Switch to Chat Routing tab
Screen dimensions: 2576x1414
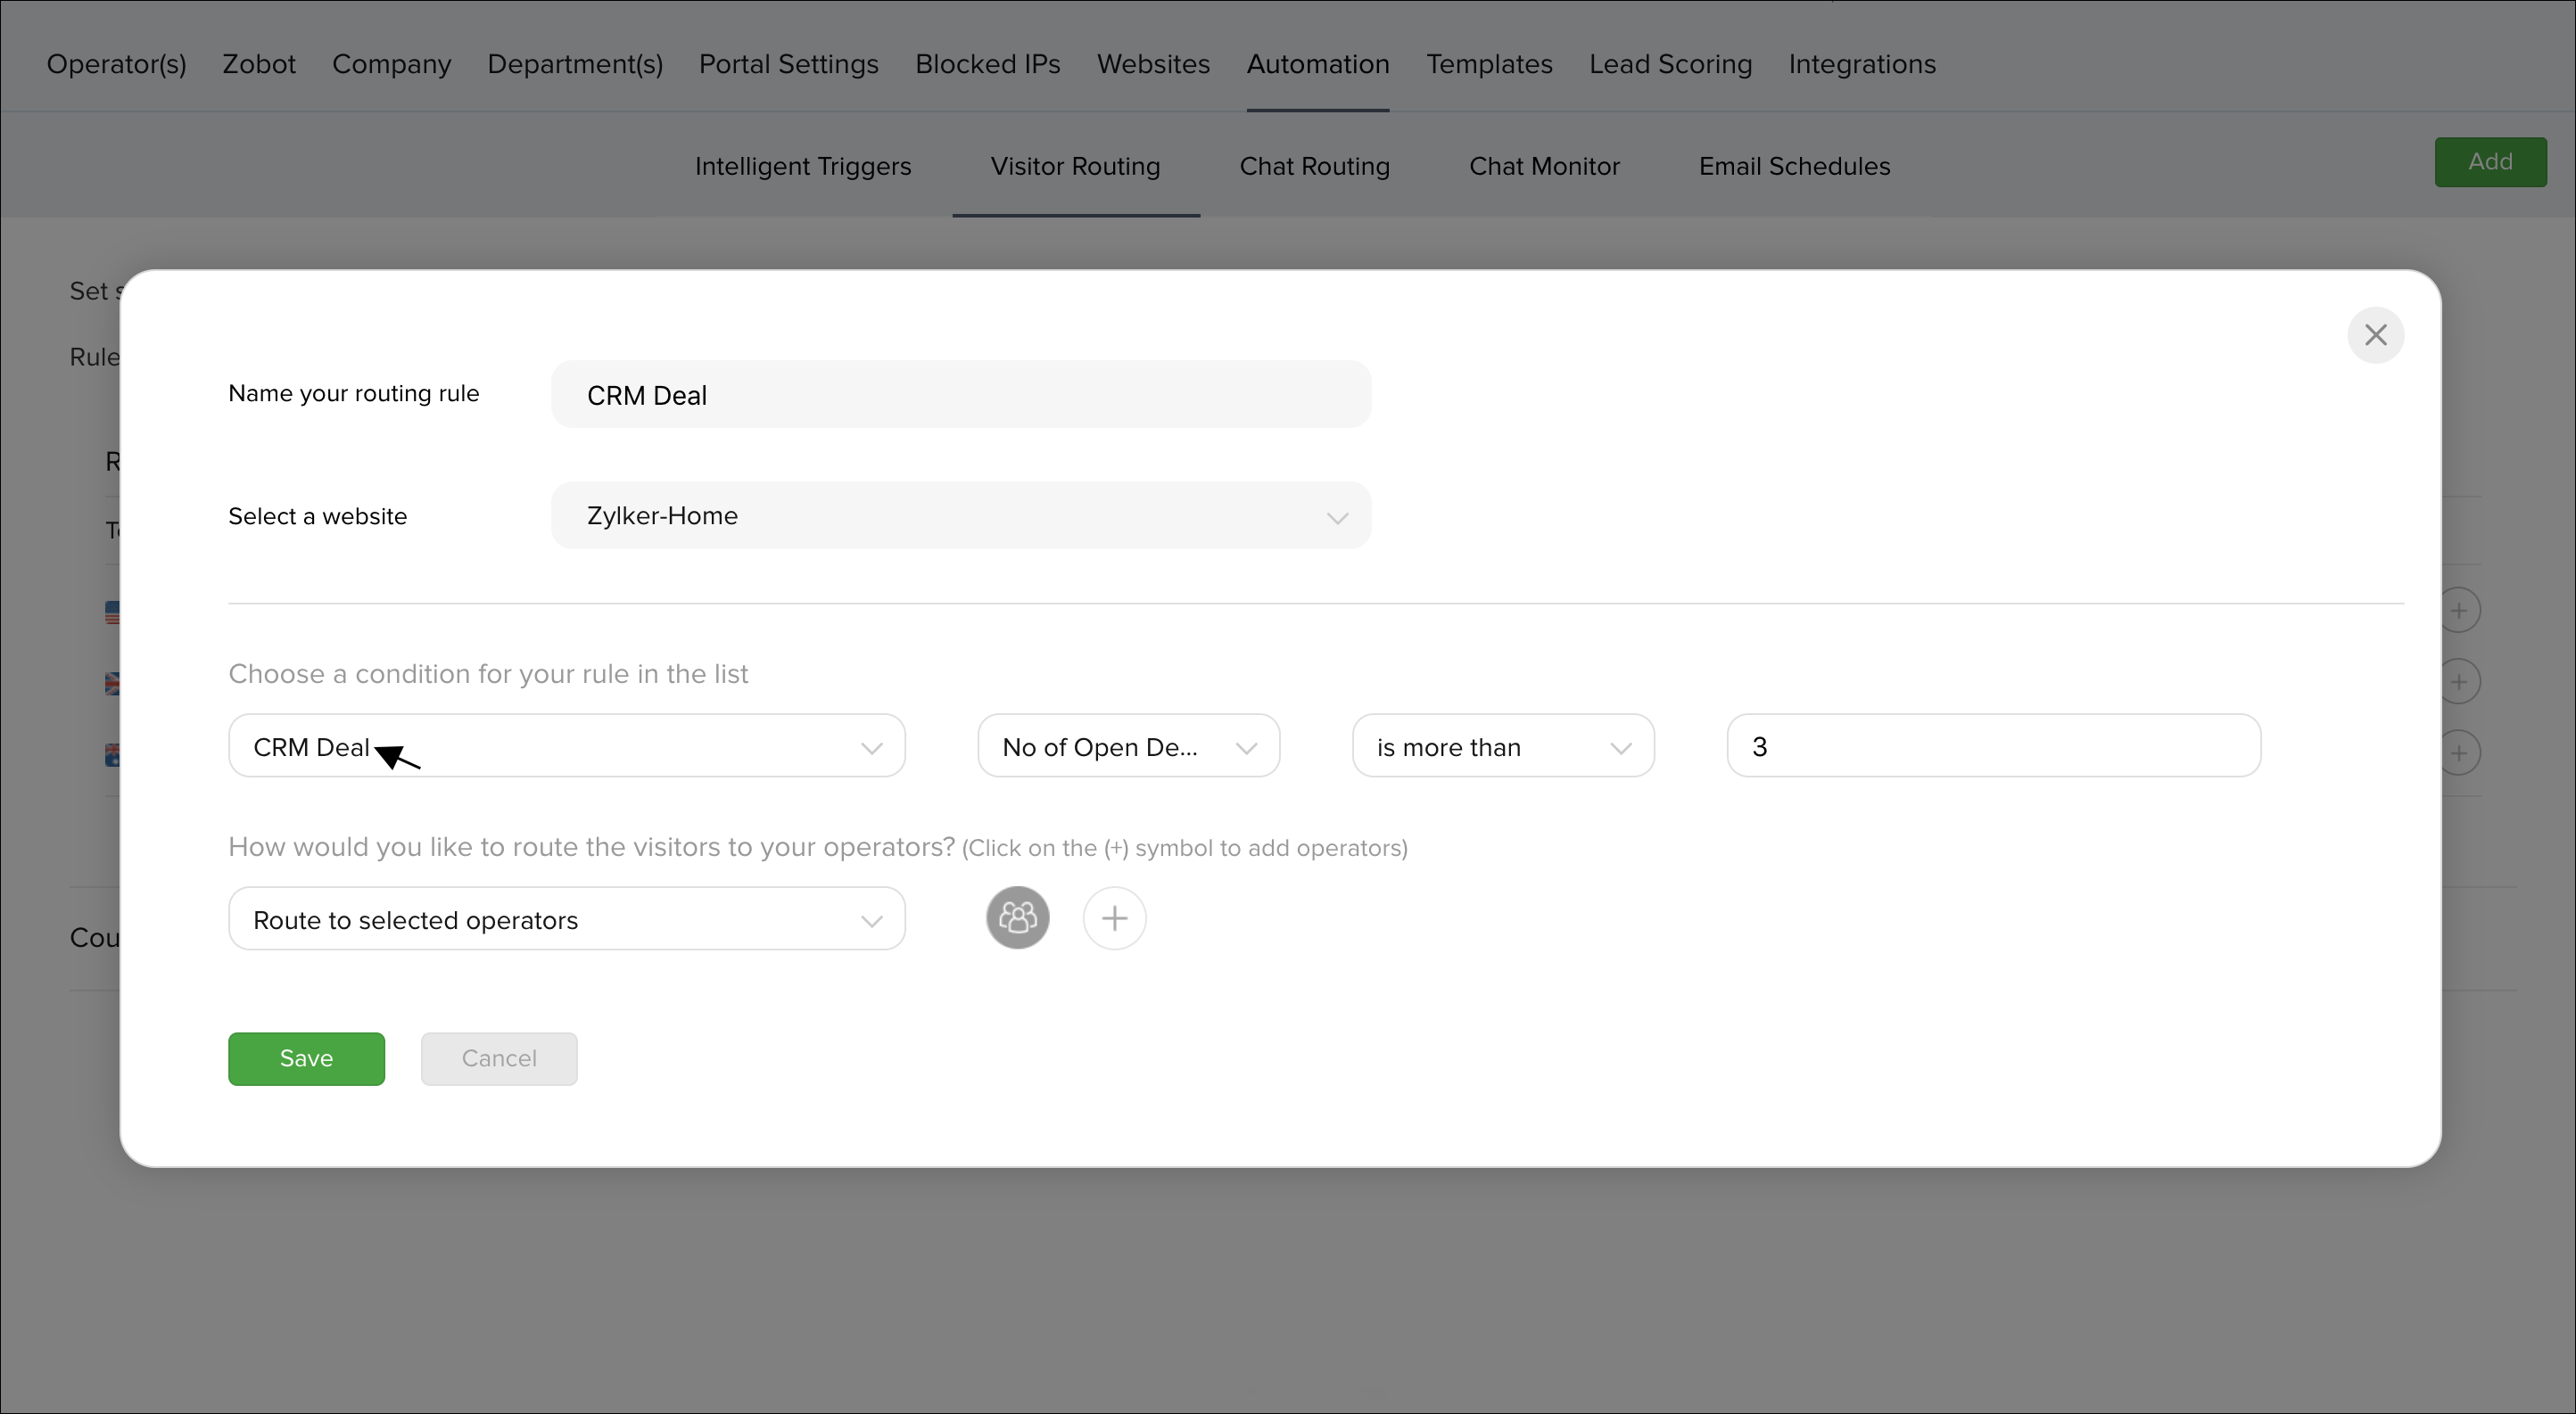(x=1314, y=166)
